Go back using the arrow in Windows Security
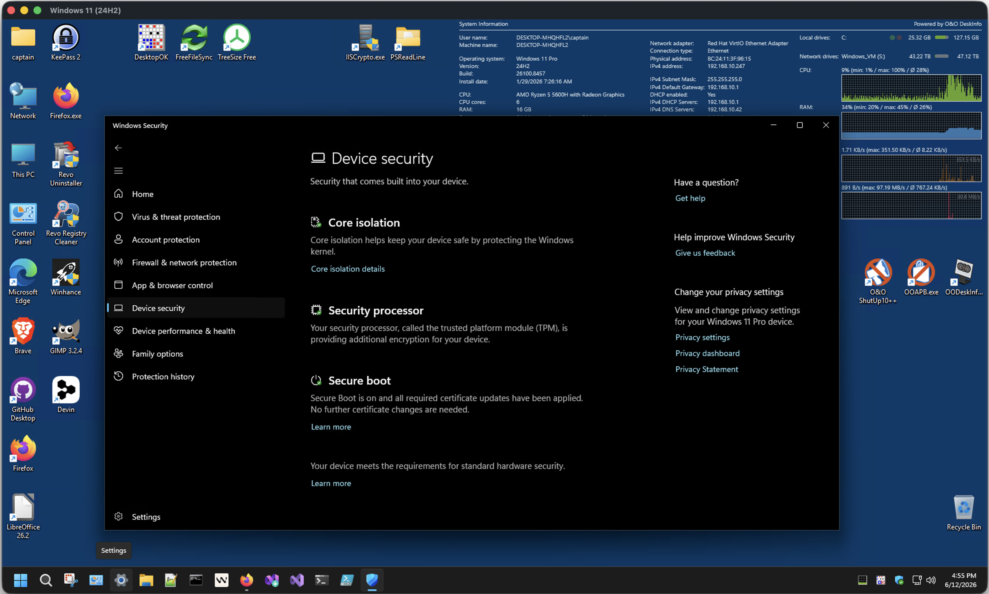The height and width of the screenshot is (594, 989). tap(118, 148)
